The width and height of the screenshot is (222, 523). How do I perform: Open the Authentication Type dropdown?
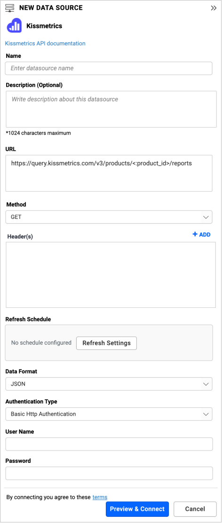coord(109,414)
